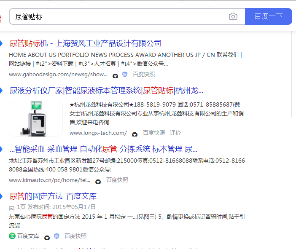Click the HOME ABOUT US PORTFOLIO snippet text
296x249 pixels.
pos(126,59)
